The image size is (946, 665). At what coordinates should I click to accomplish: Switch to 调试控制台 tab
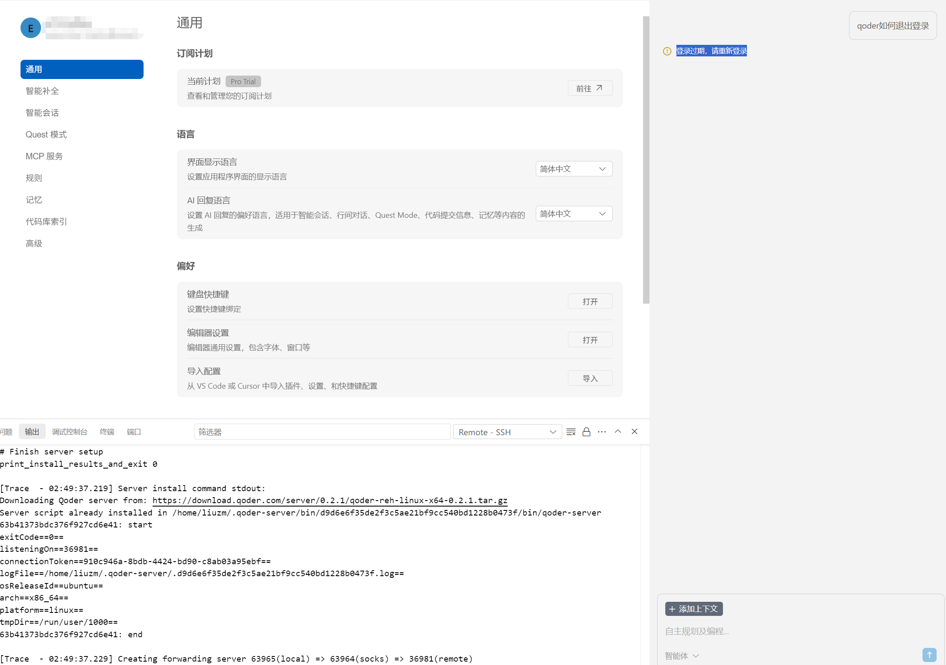[69, 432]
